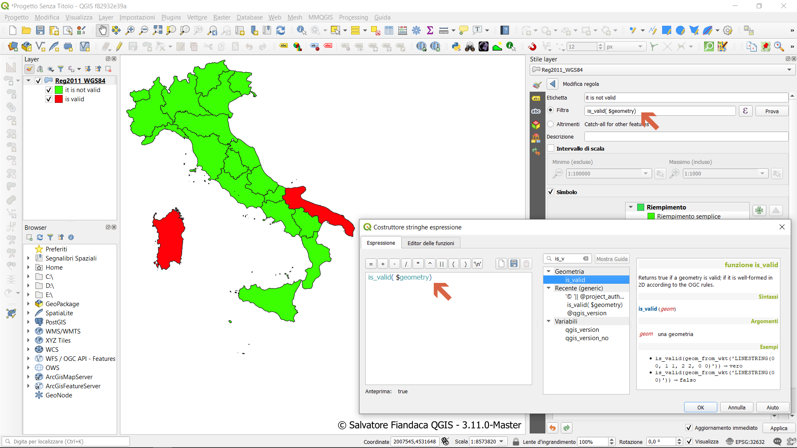Save expression with floppy icon in expression builder

tap(513, 263)
